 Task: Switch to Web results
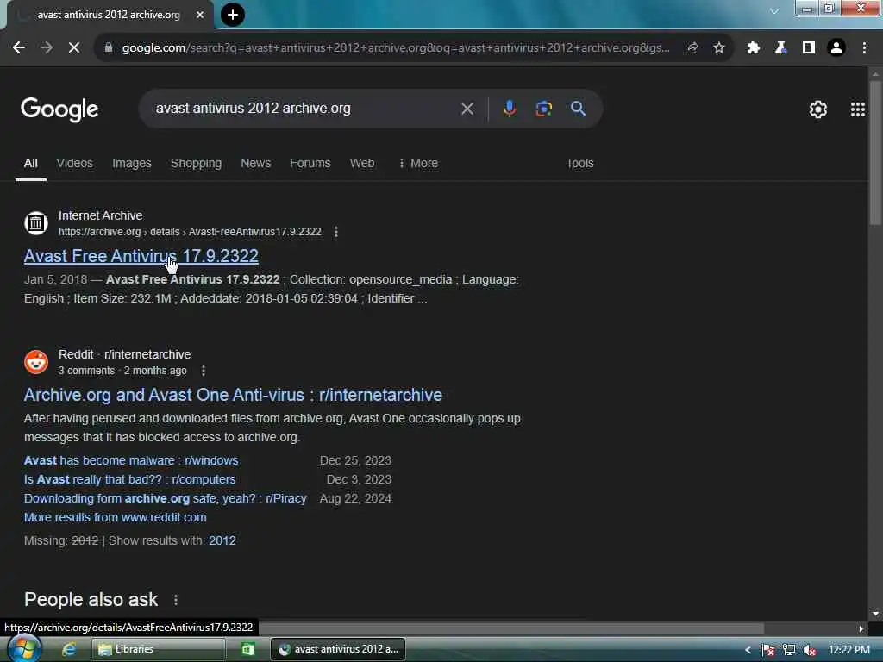pyautogui.click(x=361, y=163)
